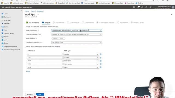Open the Microsoft Graph bookmark
The width and height of the screenshot is (175, 98).
click(x=118, y=3)
